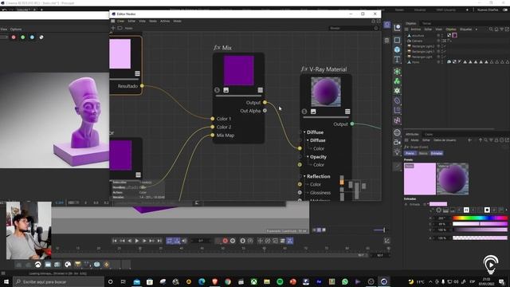Click the green gear generator tool icon
This screenshot has height=287, width=510.
pyautogui.click(x=397, y=91)
